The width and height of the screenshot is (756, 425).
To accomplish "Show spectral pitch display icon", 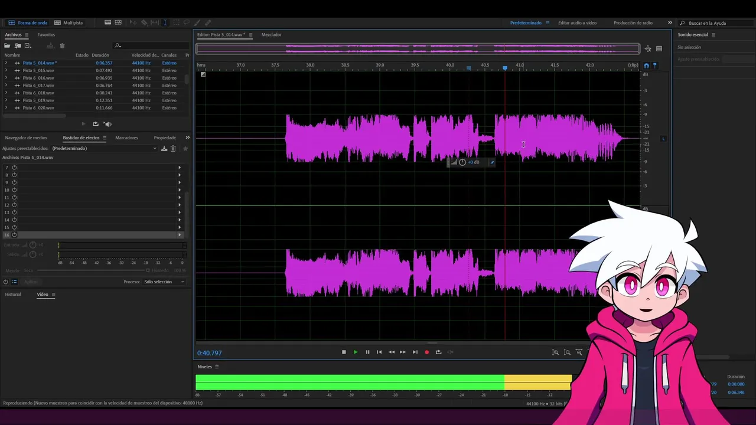I will [118, 22].
